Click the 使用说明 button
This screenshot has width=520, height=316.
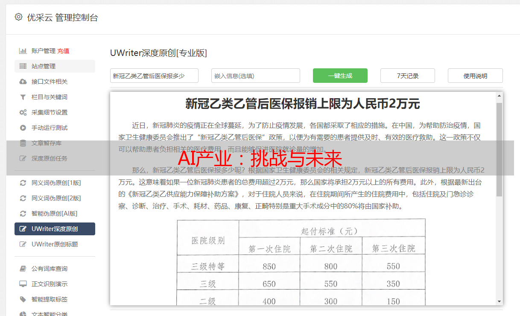pyautogui.click(x=475, y=76)
